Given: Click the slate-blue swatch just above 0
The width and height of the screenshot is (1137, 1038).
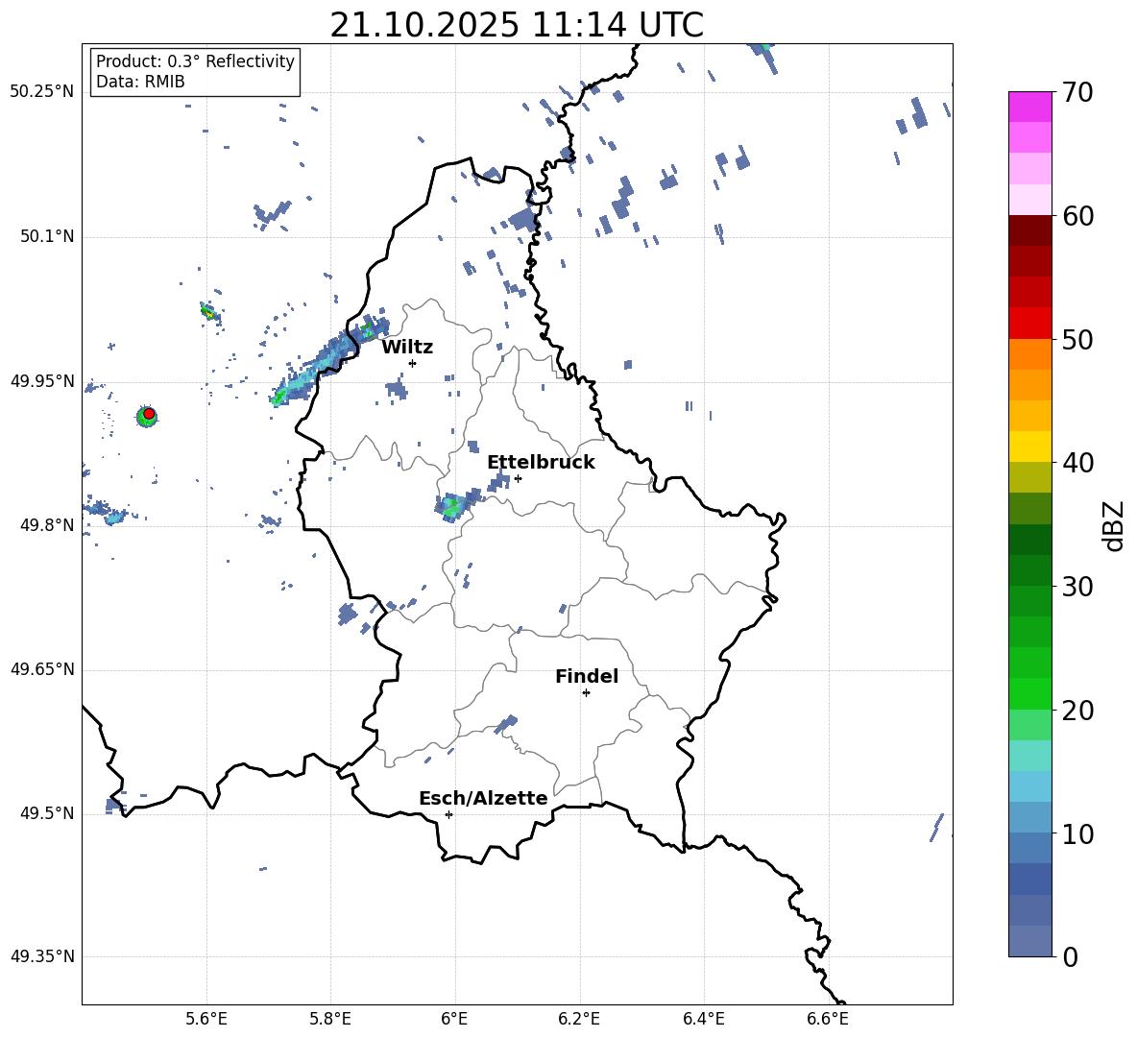Looking at the screenshot, I should [x=1029, y=941].
